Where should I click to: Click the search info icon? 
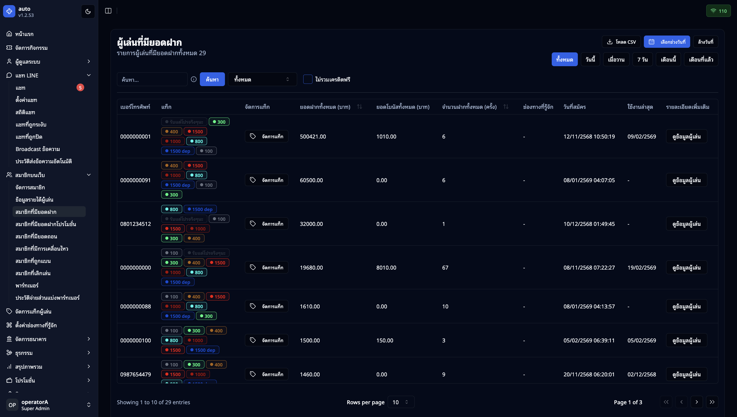[194, 79]
